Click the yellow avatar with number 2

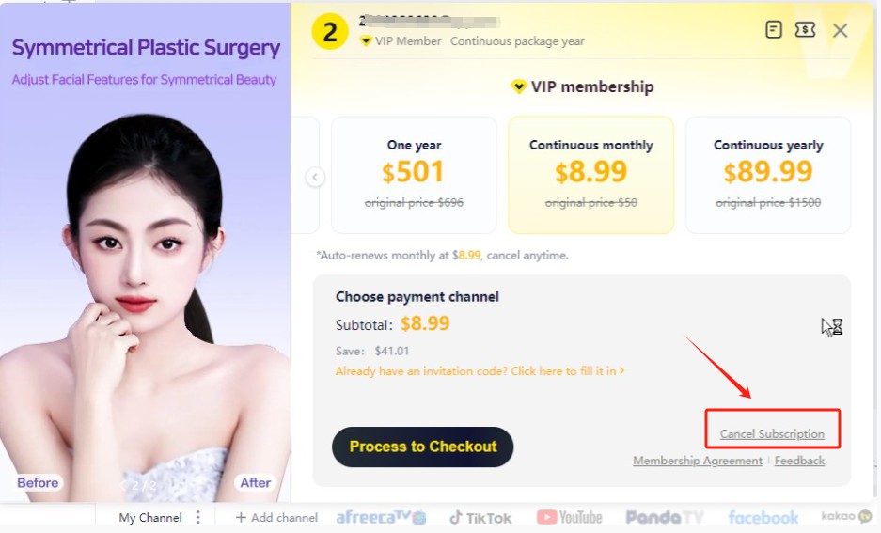tap(330, 31)
